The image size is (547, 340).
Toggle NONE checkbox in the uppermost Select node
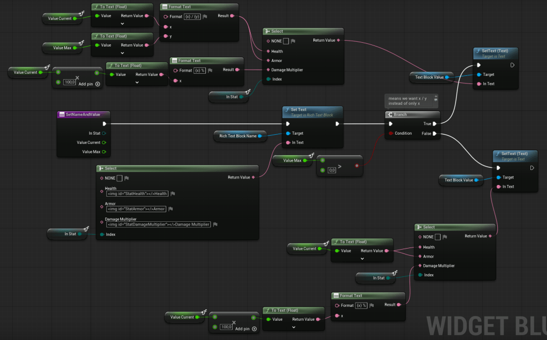[x=286, y=41]
